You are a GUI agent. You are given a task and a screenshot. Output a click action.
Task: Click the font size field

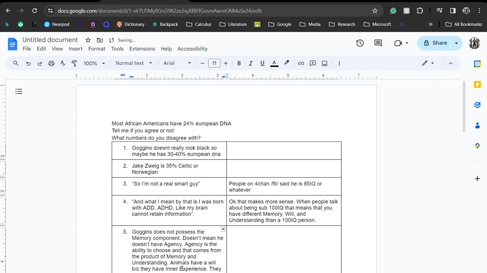click(214, 63)
